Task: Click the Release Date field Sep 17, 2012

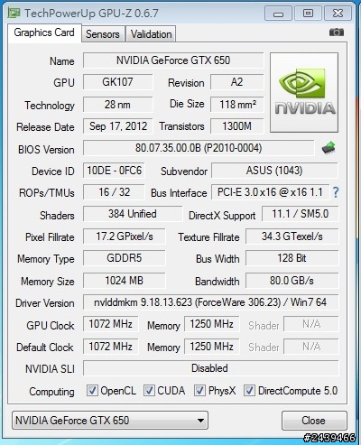Action: coord(117,126)
